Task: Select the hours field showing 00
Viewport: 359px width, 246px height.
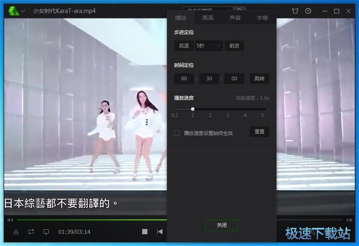Action: [184, 78]
